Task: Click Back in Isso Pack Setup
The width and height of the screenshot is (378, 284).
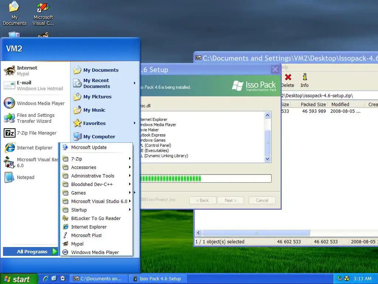Action: (x=203, y=200)
